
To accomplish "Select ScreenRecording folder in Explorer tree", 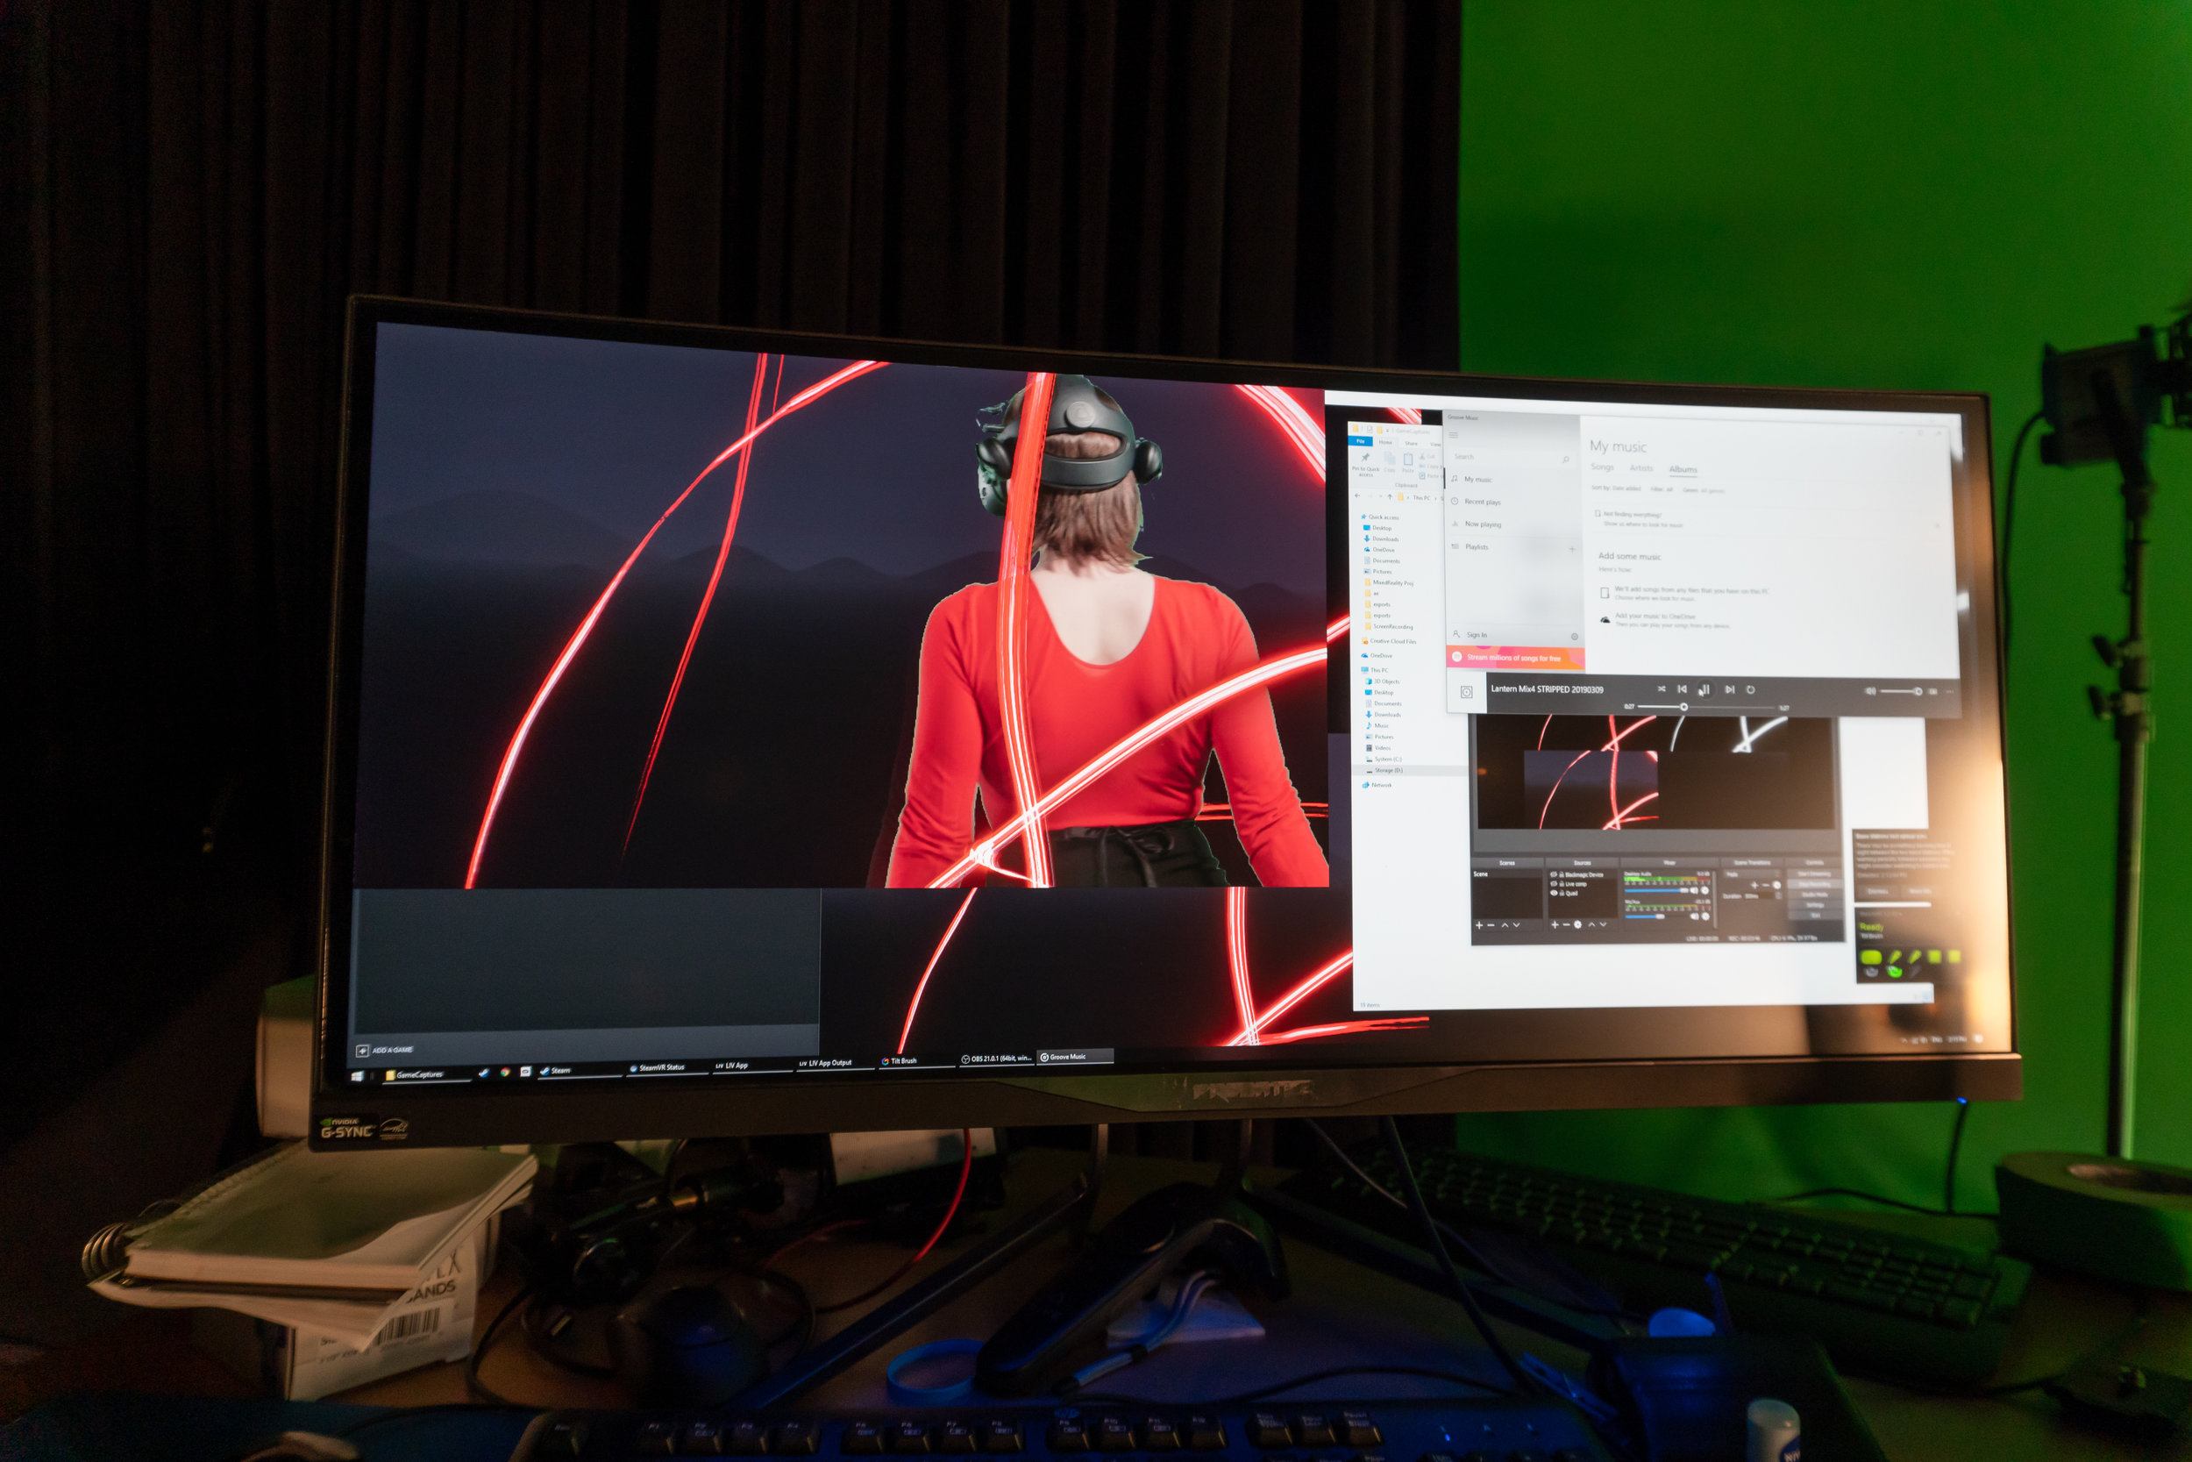I will coord(1390,626).
